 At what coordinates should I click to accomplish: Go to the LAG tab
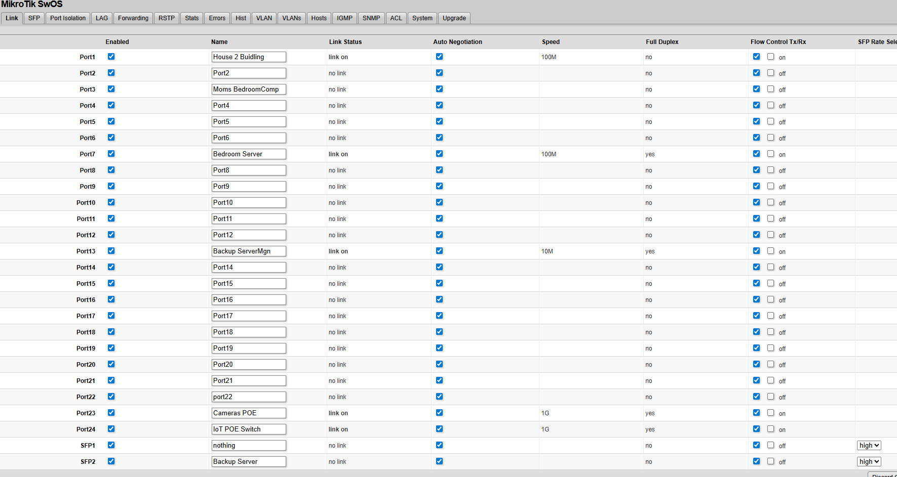pos(102,18)
